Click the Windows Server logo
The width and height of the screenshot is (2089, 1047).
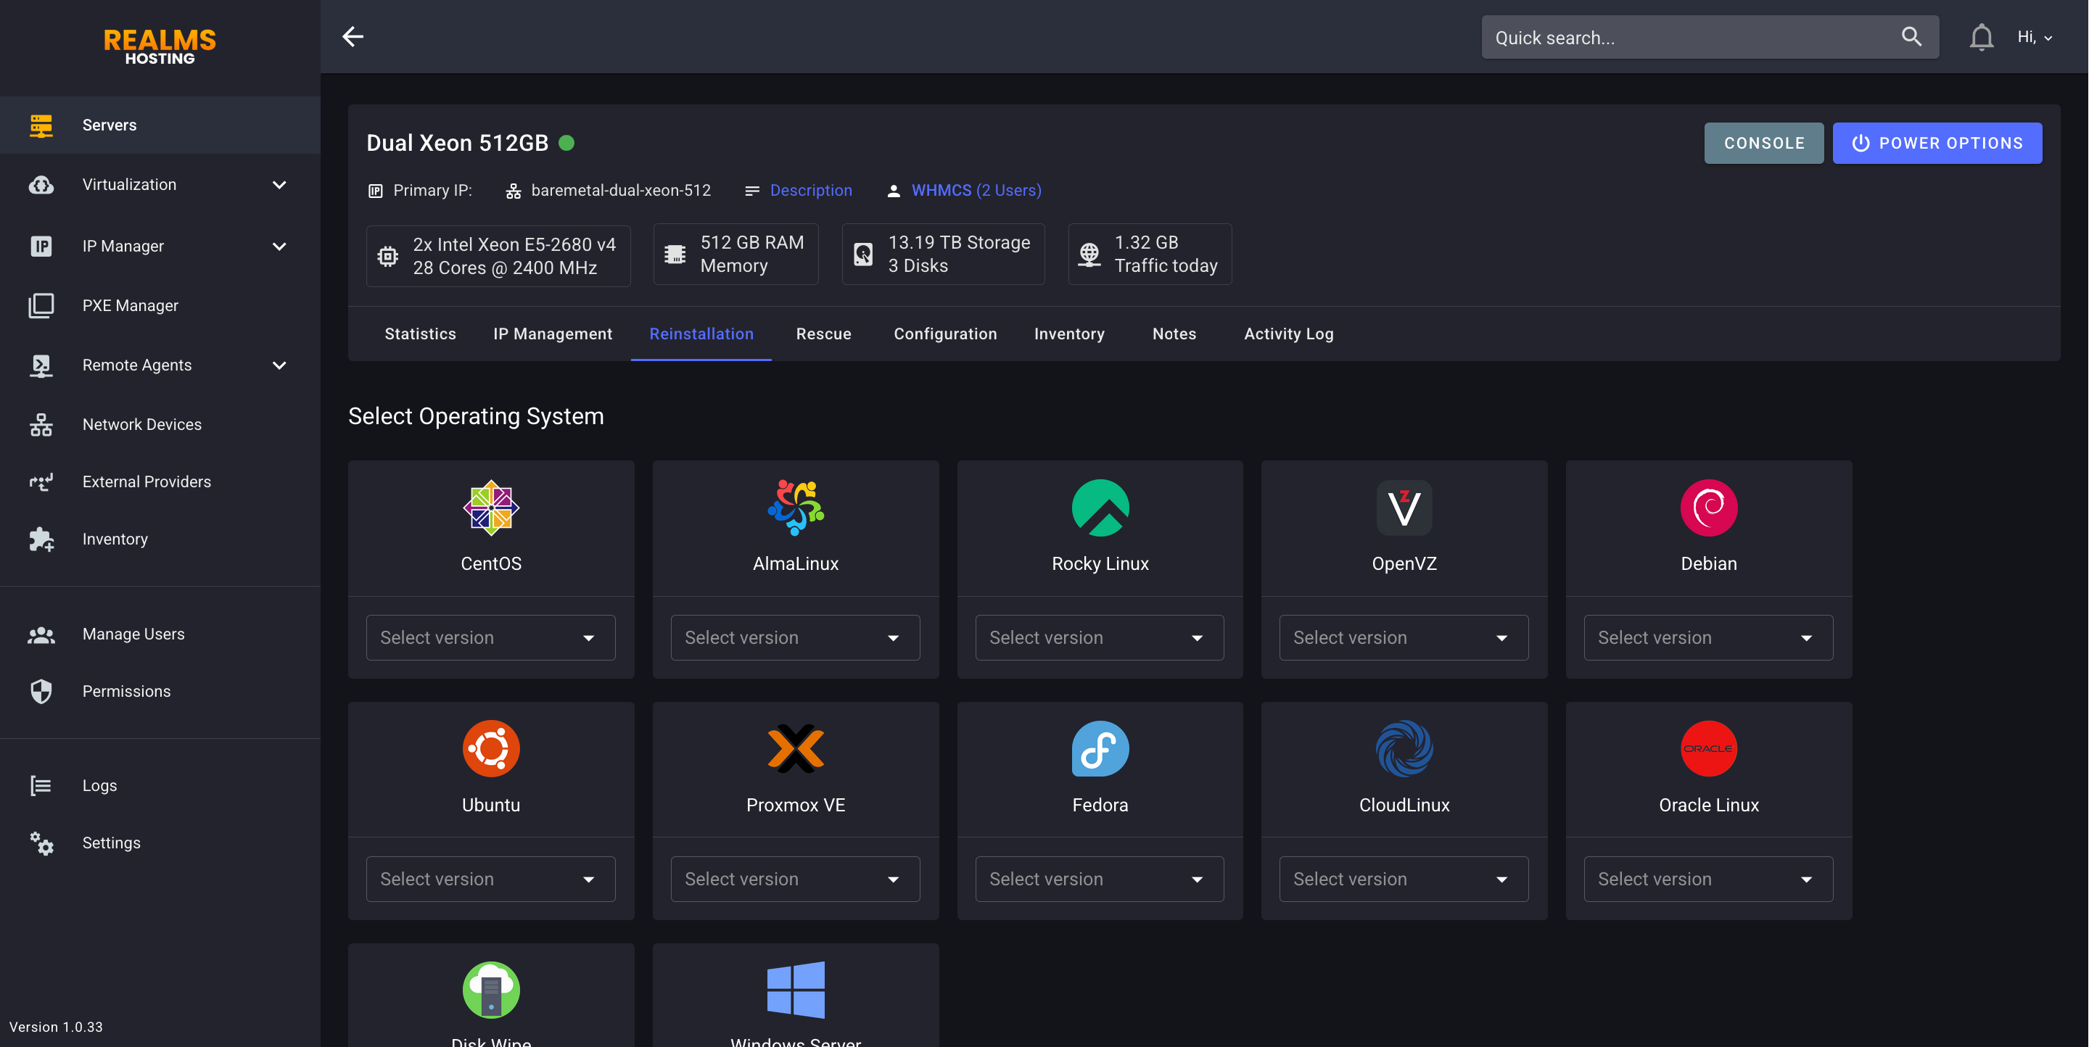pos(796,990)
